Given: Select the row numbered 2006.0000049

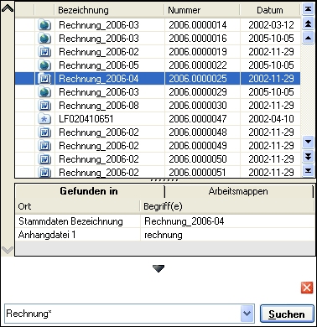Looking at the screenshot, I should (x=158, y=146).
